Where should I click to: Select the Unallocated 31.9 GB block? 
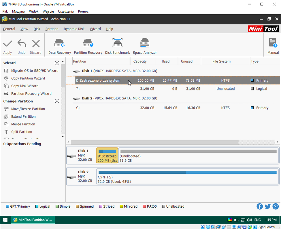point(198,155)
